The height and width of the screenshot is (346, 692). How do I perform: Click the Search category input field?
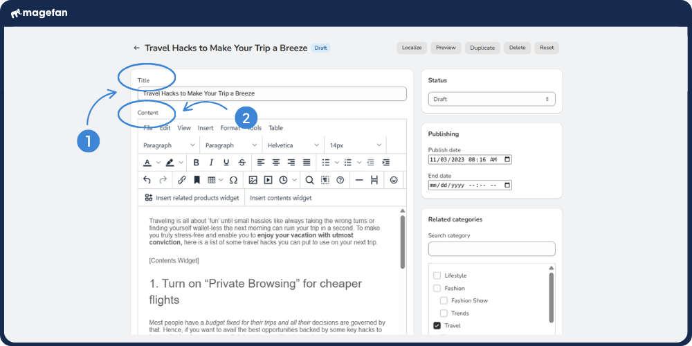pos(491,248)
